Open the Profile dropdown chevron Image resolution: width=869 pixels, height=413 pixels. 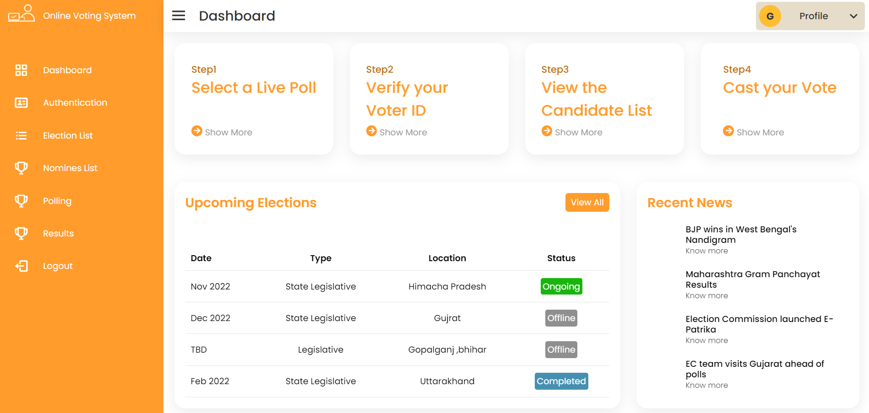(x=853, y=16)
